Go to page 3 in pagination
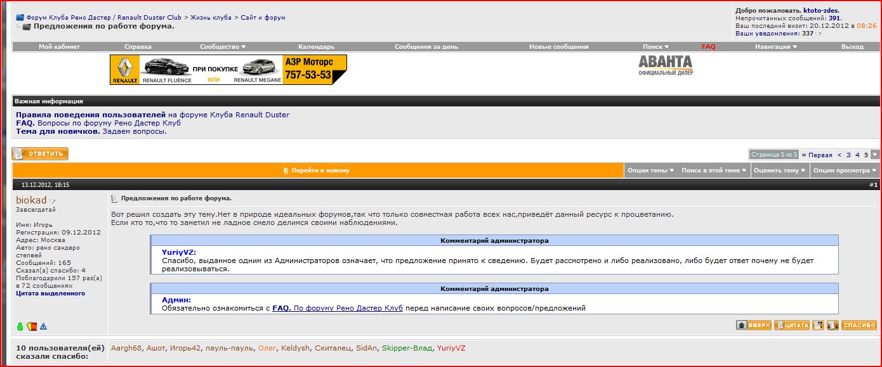The image size is (882, 367). [x=848, y=155]
